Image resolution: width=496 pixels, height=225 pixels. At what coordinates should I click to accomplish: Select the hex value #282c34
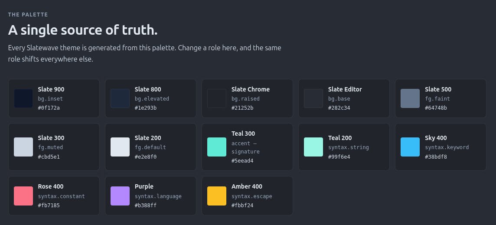(339, 108)
